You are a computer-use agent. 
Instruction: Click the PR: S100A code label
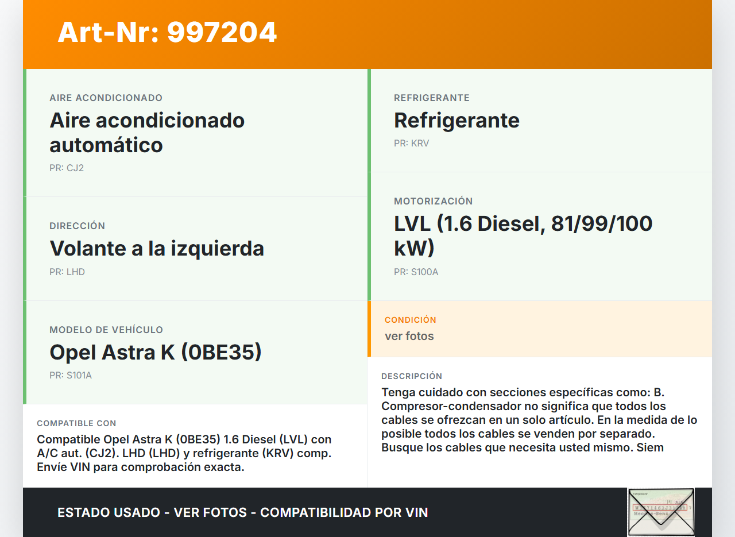point(416,272)
